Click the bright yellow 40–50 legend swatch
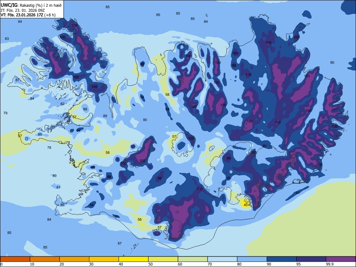 pos(133,259)
